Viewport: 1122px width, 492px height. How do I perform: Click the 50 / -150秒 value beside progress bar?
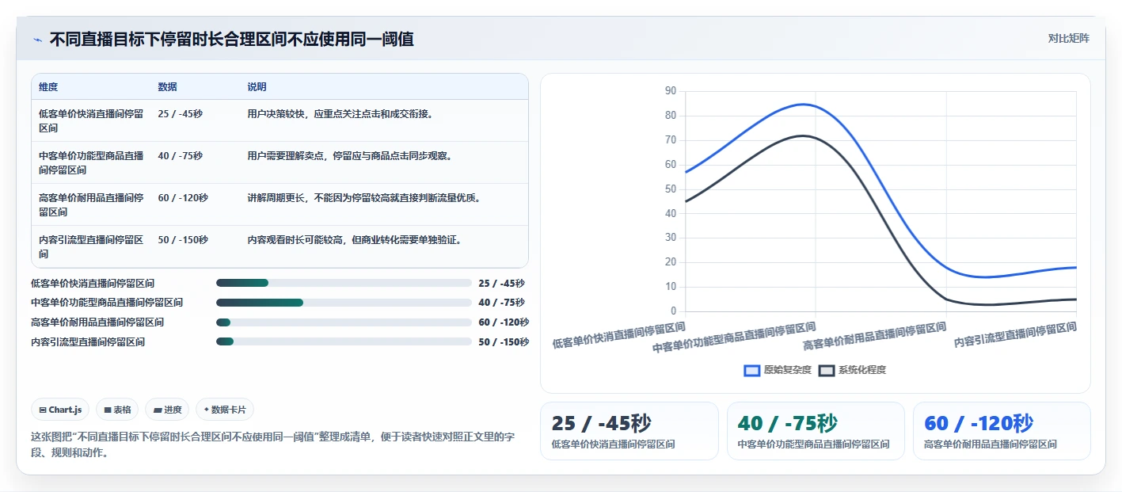pos(504,342)
